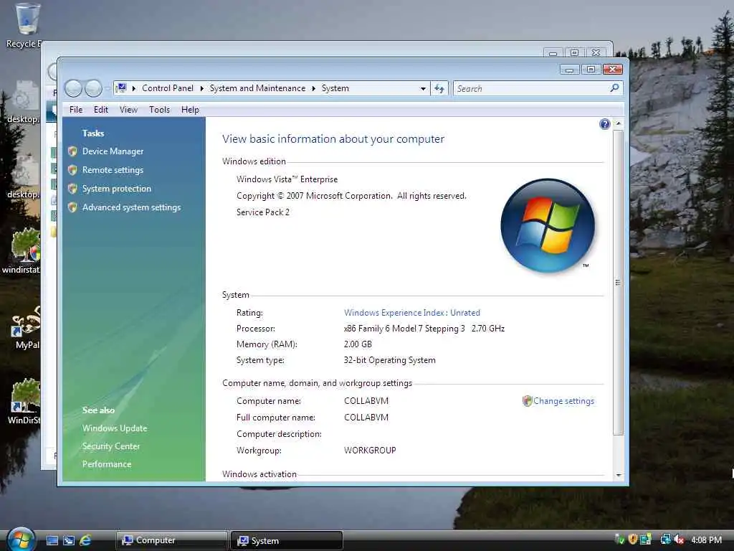The height and width of the screenshot is (551, 734).
Task: Click the shield icon next to Change settings
Action: coord(527,401)
